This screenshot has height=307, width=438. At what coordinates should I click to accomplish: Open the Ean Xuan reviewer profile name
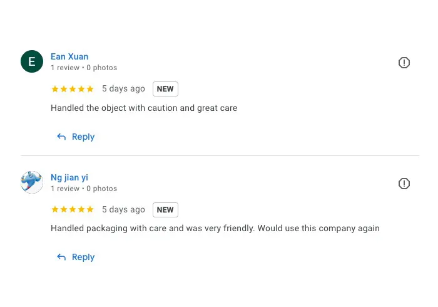[x=69, y=56]
